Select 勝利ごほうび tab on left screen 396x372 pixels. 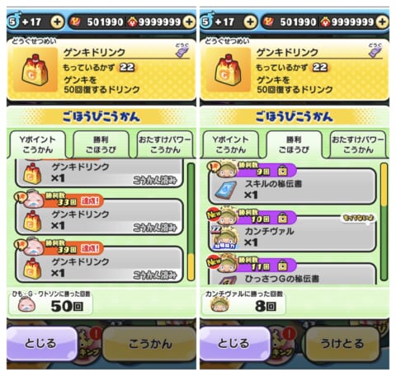(101, 144)
